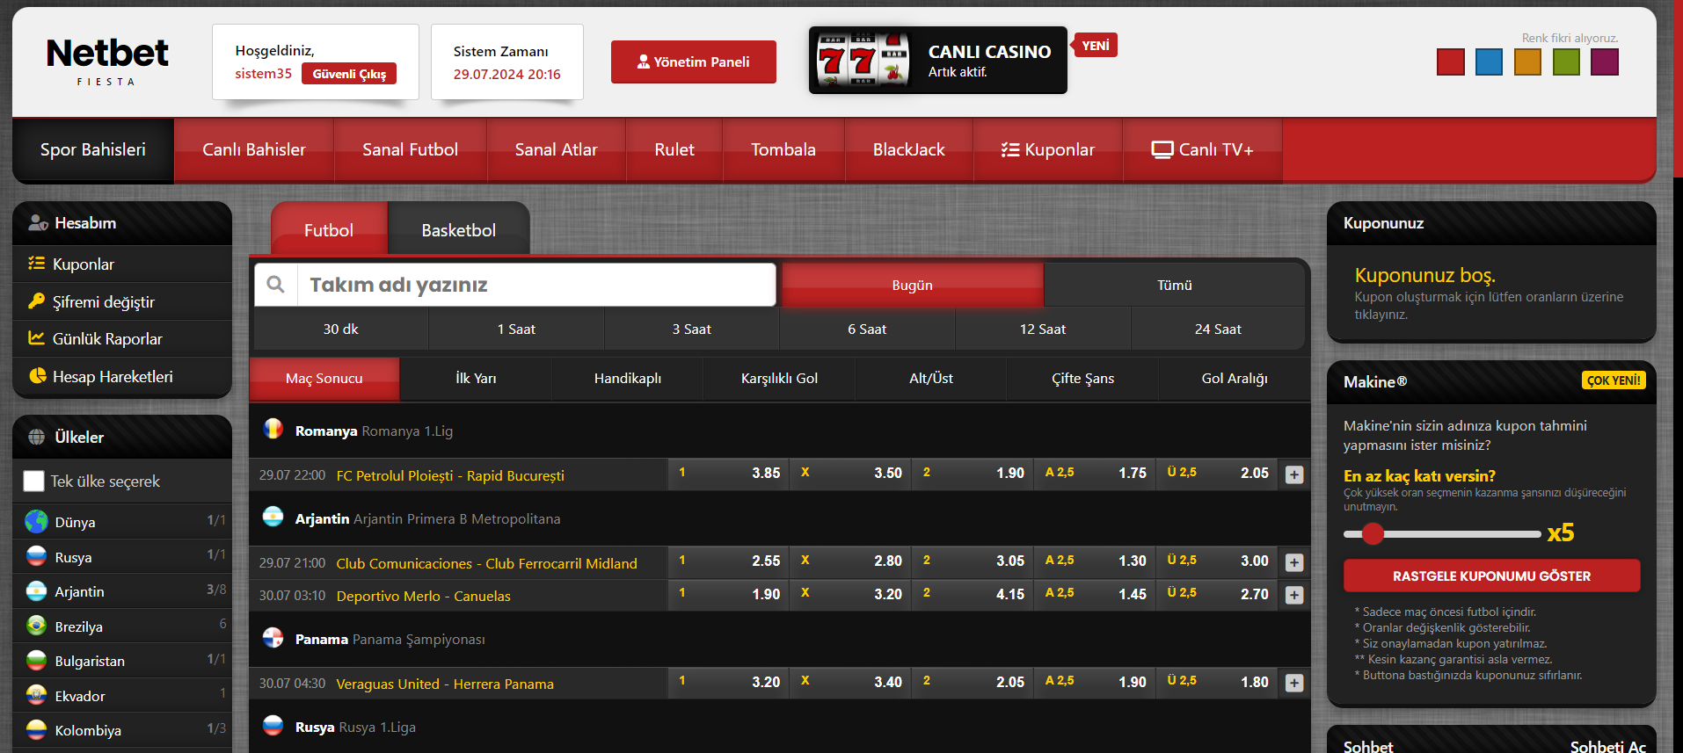Click the Makine multiplier slider handle
1683x753 pixels.
[1373, 533]
